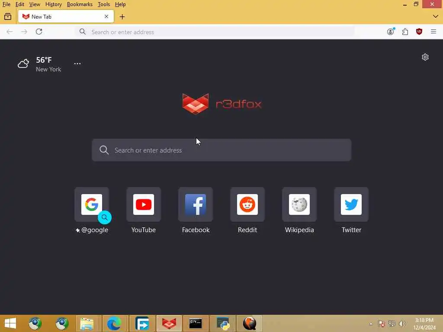Screen dimensions: 443x332
Task: Click the magnifier icon in the page search box
Action: [104, 150]
